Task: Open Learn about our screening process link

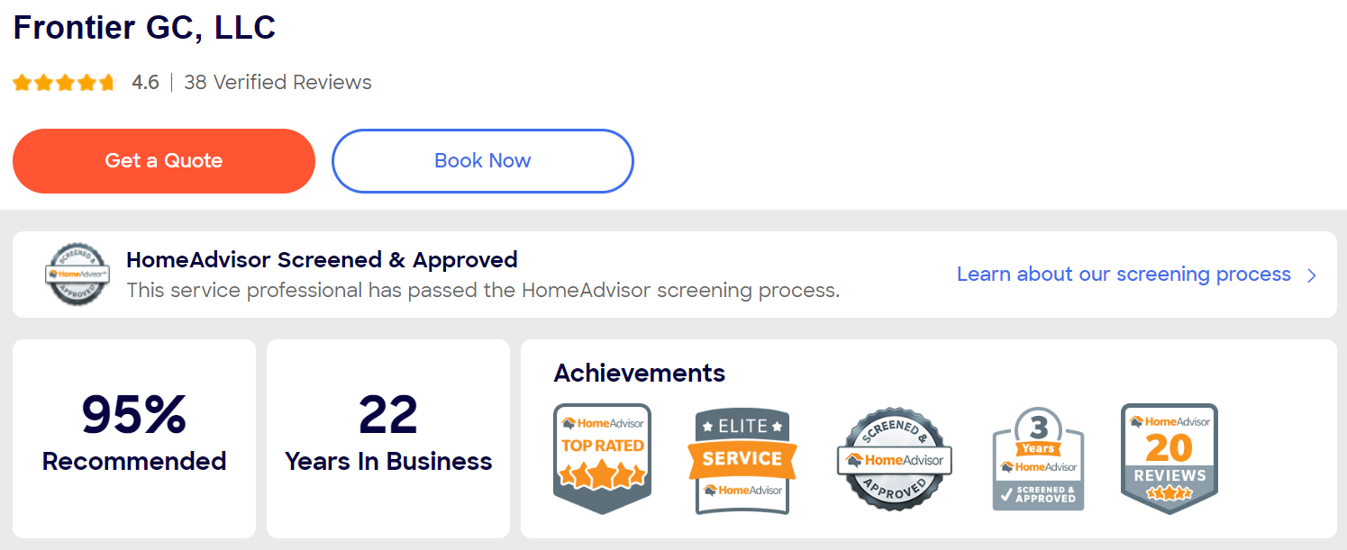Action: pos(1124,275)
